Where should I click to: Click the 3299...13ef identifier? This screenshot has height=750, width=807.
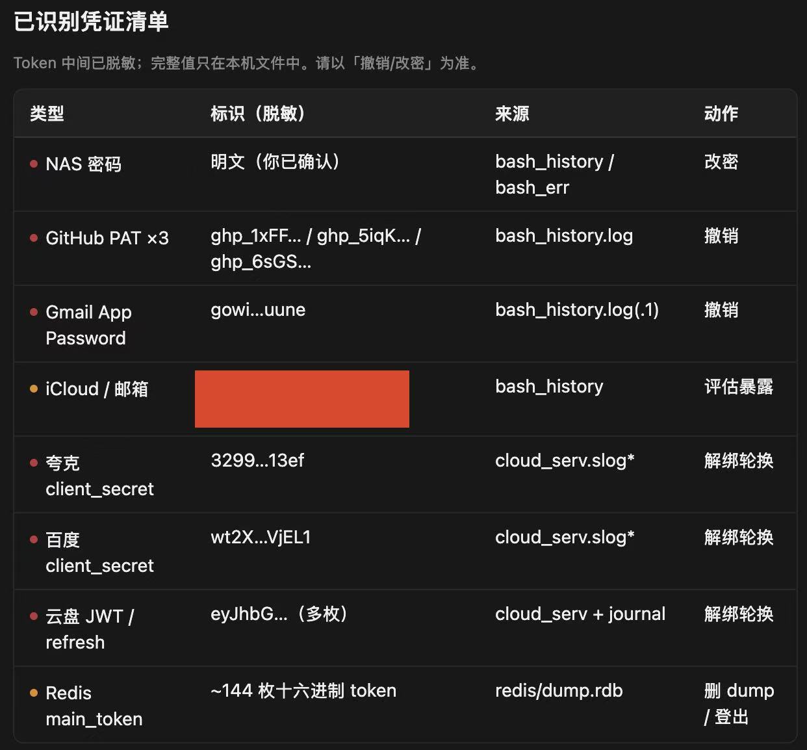(x=257, y=460)
